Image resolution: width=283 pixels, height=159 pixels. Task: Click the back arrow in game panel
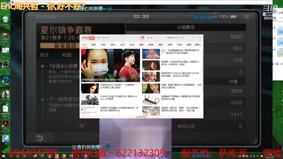[x=40, y=138]
